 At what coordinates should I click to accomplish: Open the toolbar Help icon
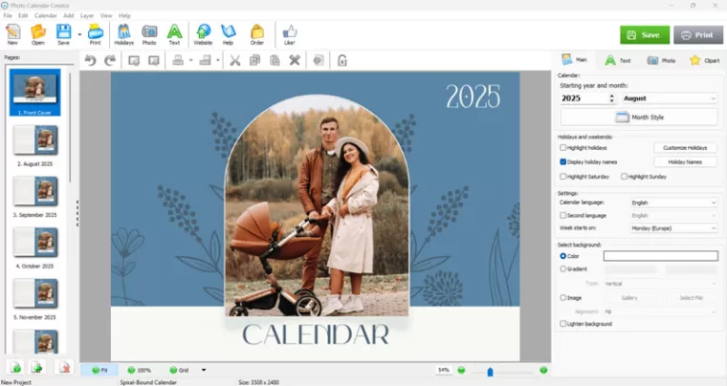[x=228, y=34]
